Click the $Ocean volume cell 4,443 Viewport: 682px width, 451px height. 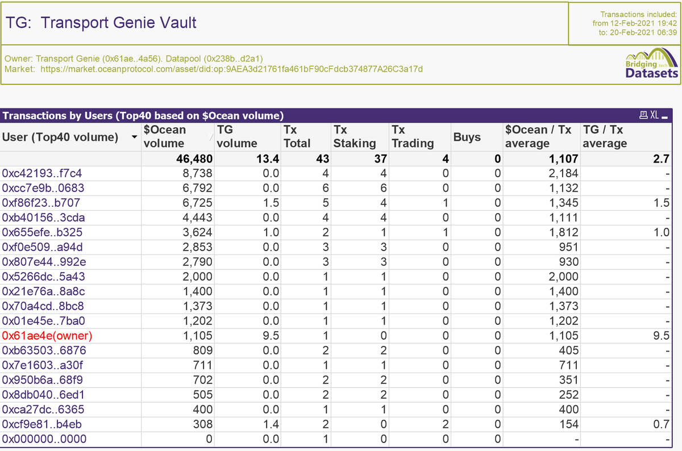[x=197, y=217]
